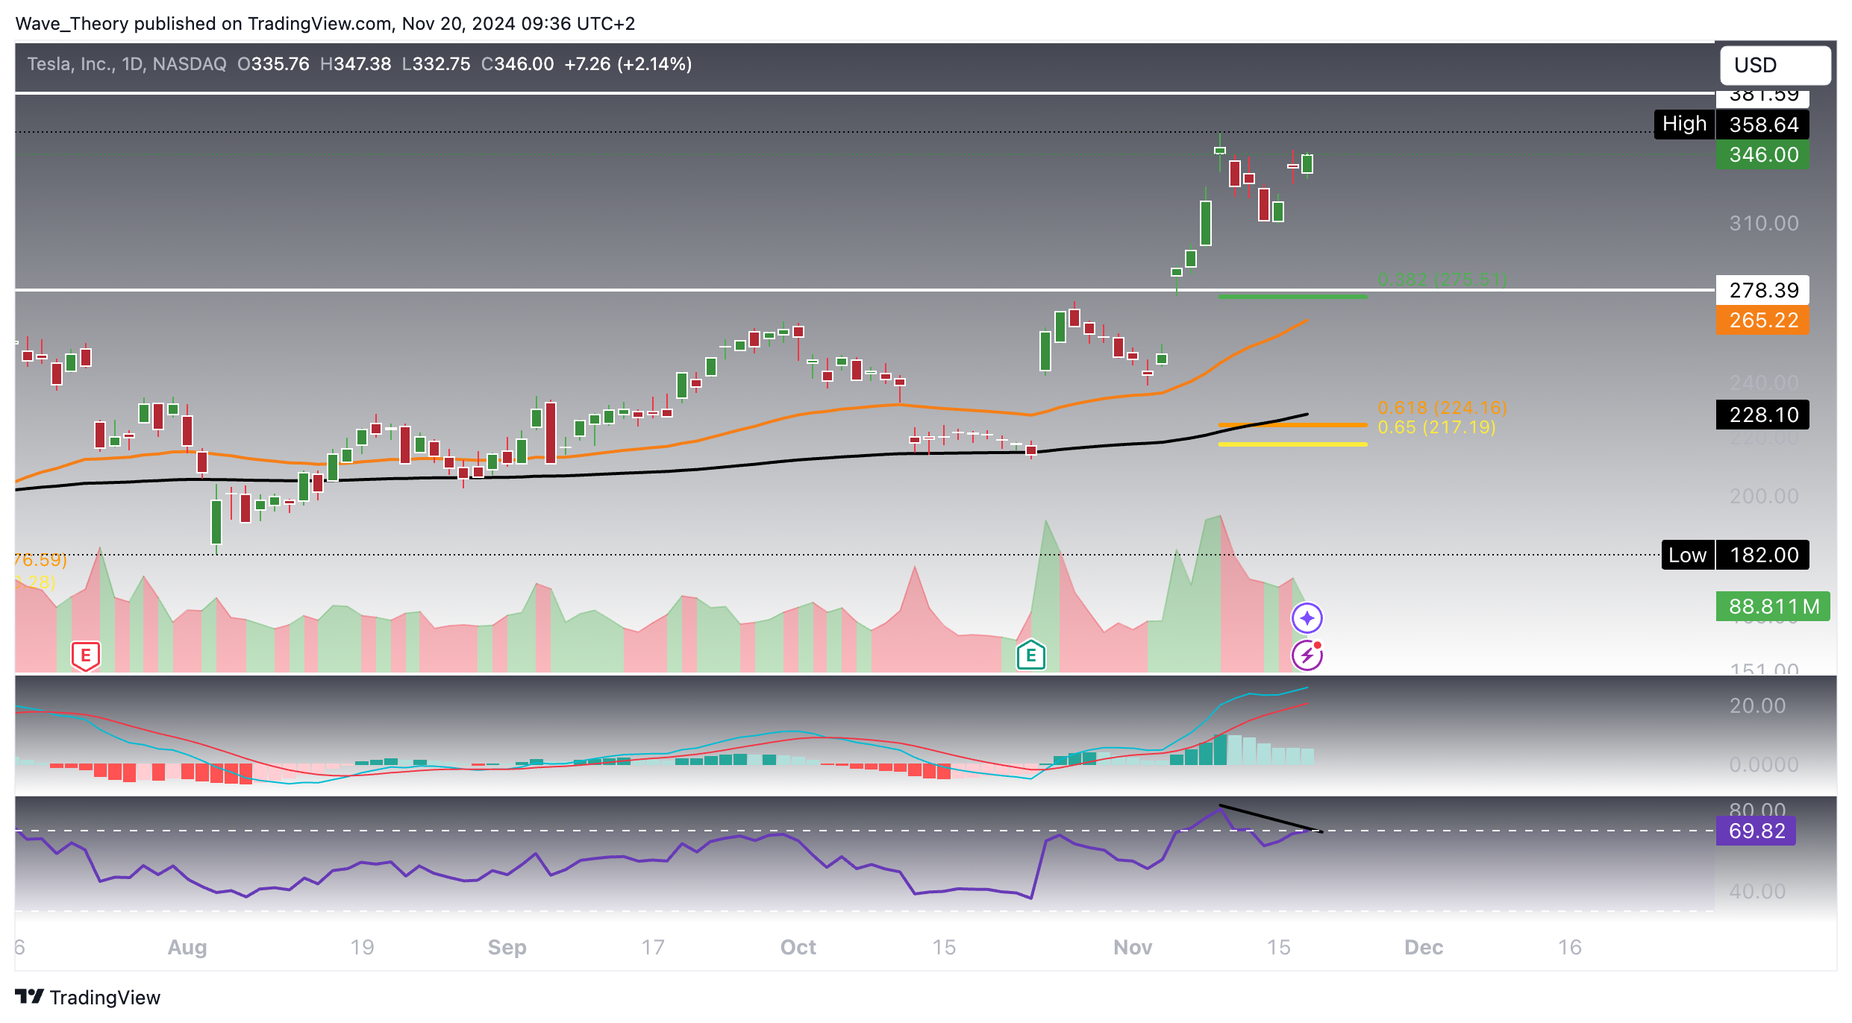
Task: Click the volume label 88.811M
Action: click(x=1773, y=607)
